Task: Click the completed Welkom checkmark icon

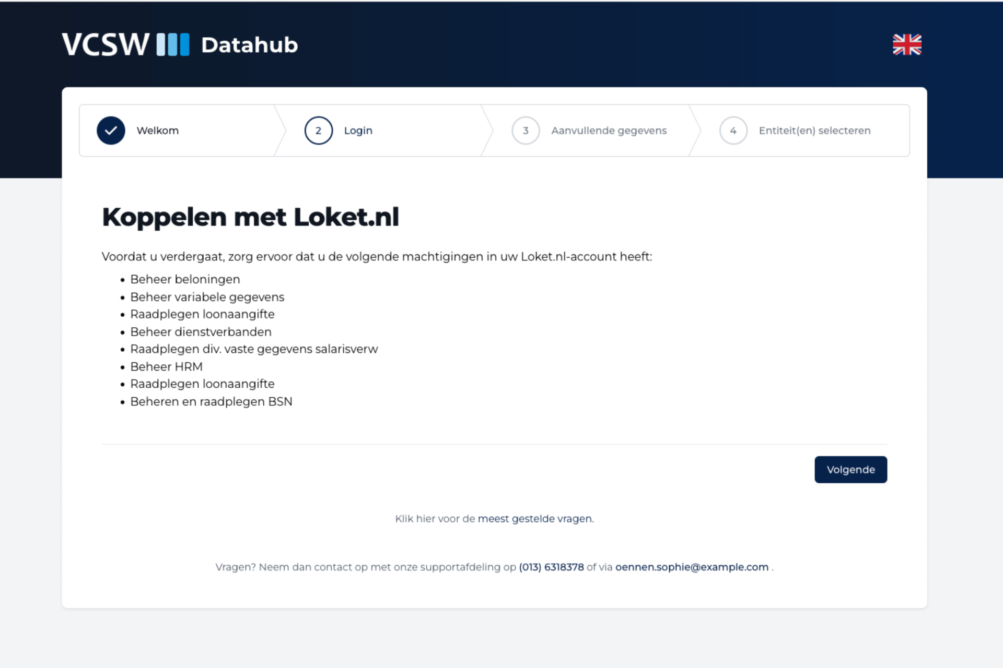Action: click(111, 130)
